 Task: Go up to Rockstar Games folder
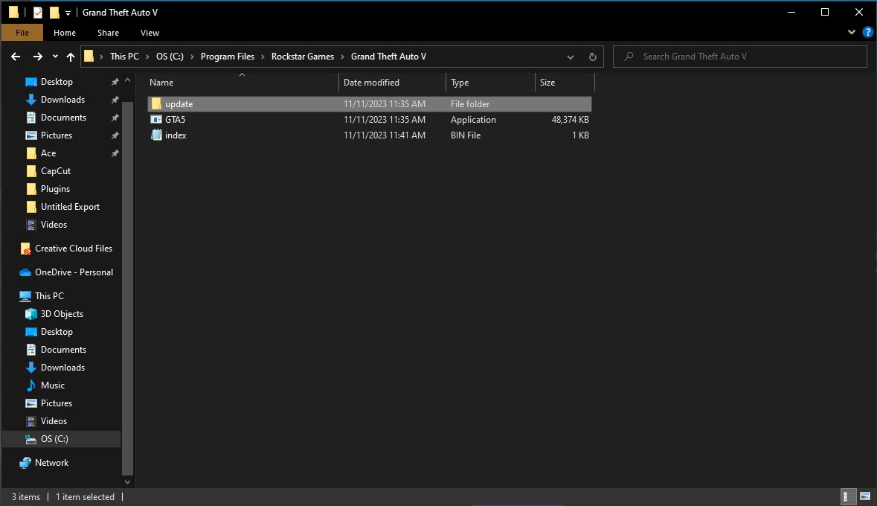click(x=71, y=57)
